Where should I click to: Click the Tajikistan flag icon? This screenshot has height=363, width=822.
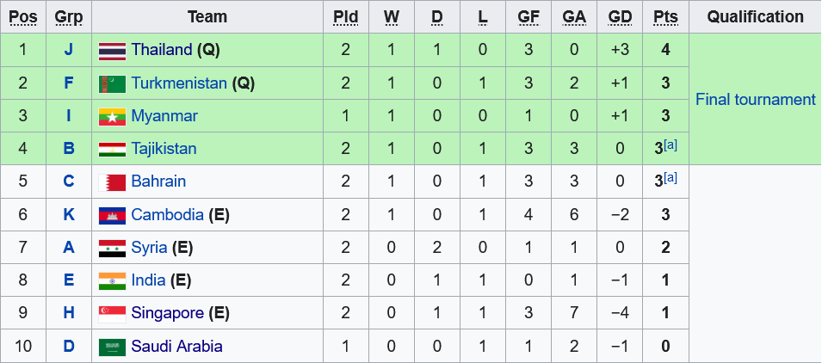(112, 149)
